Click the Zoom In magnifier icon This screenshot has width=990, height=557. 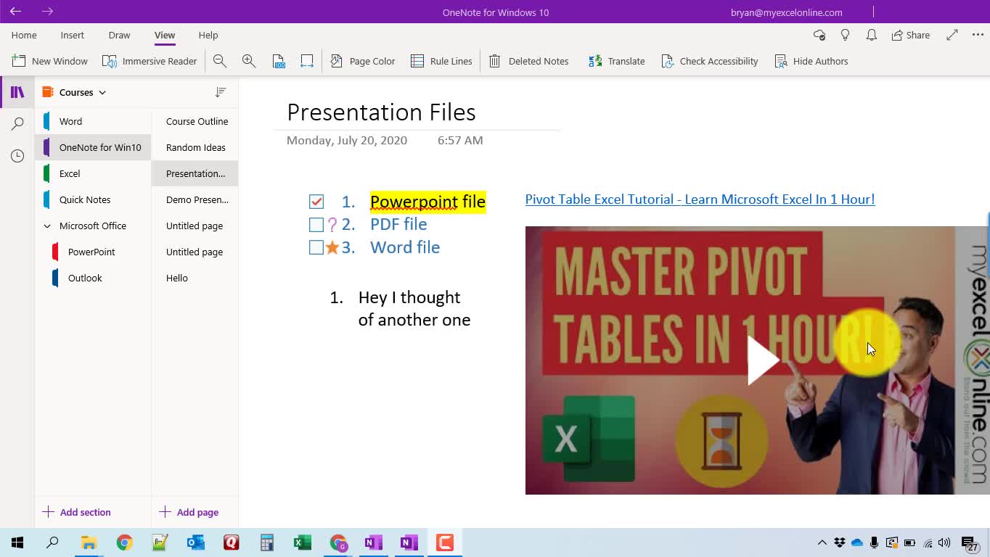(249, 62)
